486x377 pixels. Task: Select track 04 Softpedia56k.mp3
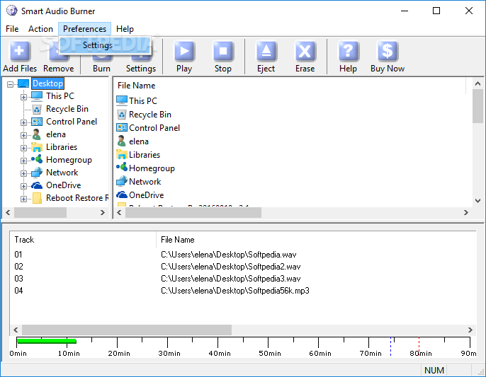point(243,291)
